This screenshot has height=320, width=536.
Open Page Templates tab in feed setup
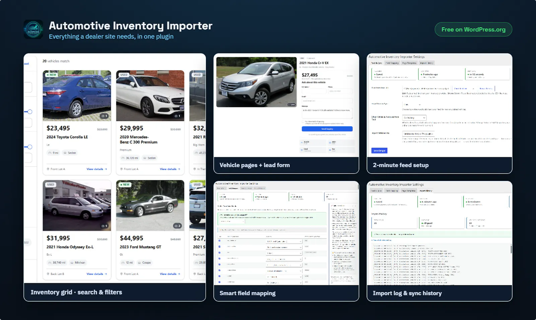(x=409, y=63)
